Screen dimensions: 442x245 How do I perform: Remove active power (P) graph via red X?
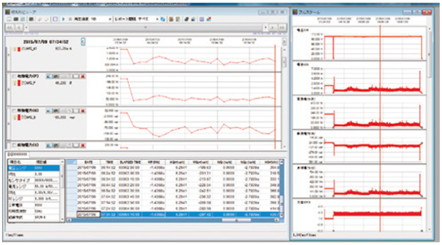coord(83,76)
